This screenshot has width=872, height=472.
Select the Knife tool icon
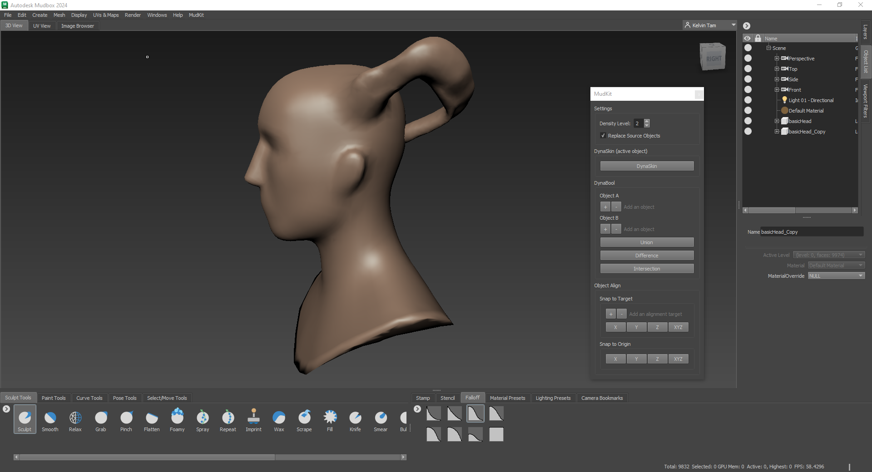(x=355, y=418)
